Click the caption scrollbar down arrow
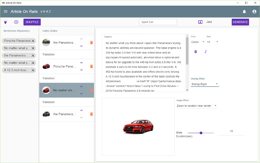The image size is (260, 163). pos(187,90)
